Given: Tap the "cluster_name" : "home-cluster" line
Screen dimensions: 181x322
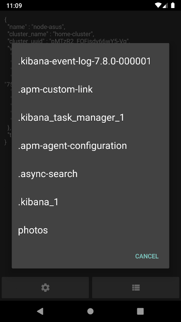Looking at the screenshot, I should tap(51, 34).
